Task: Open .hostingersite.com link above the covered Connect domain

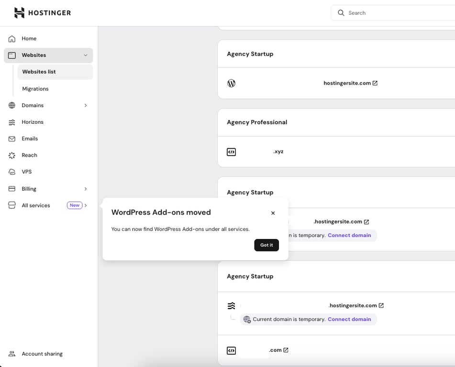Action: (x=338, y=222)
